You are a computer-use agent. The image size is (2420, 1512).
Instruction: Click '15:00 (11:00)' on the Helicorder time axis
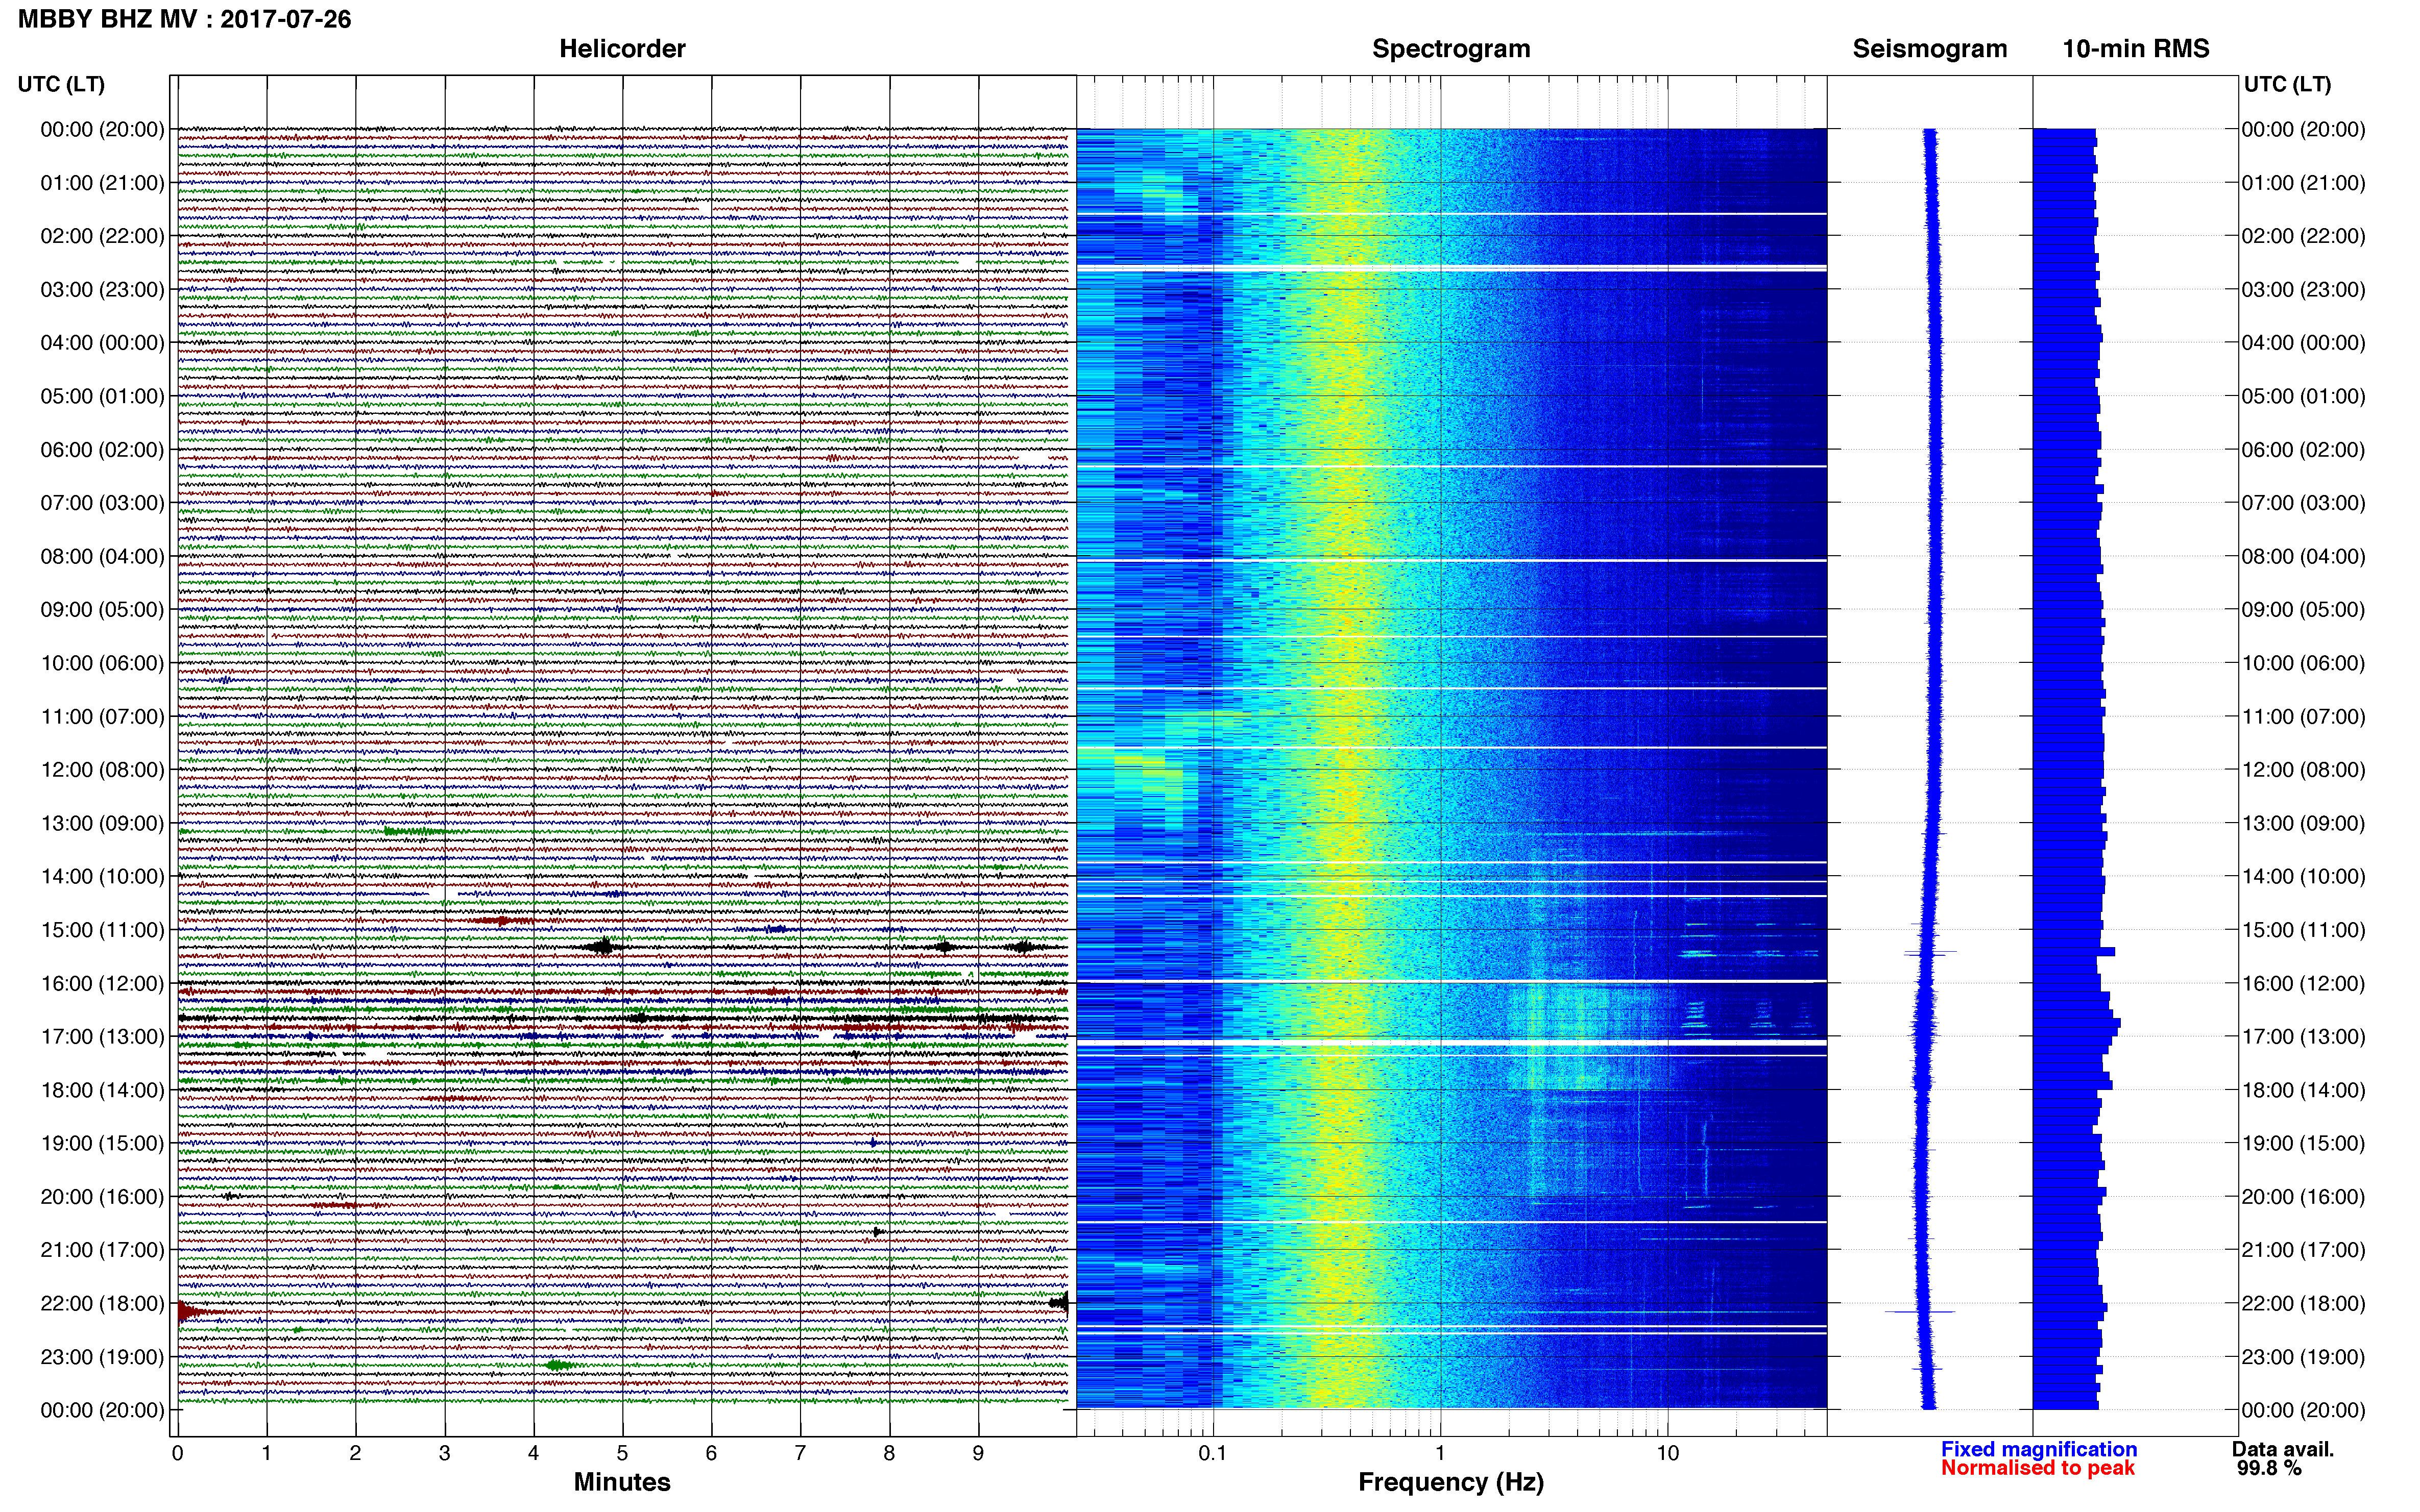click(x=102, y=930)
